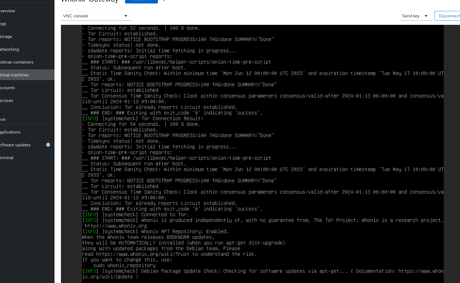Open the Software updates page
Screen dimensions: 460x283
(x=16, y=145)
